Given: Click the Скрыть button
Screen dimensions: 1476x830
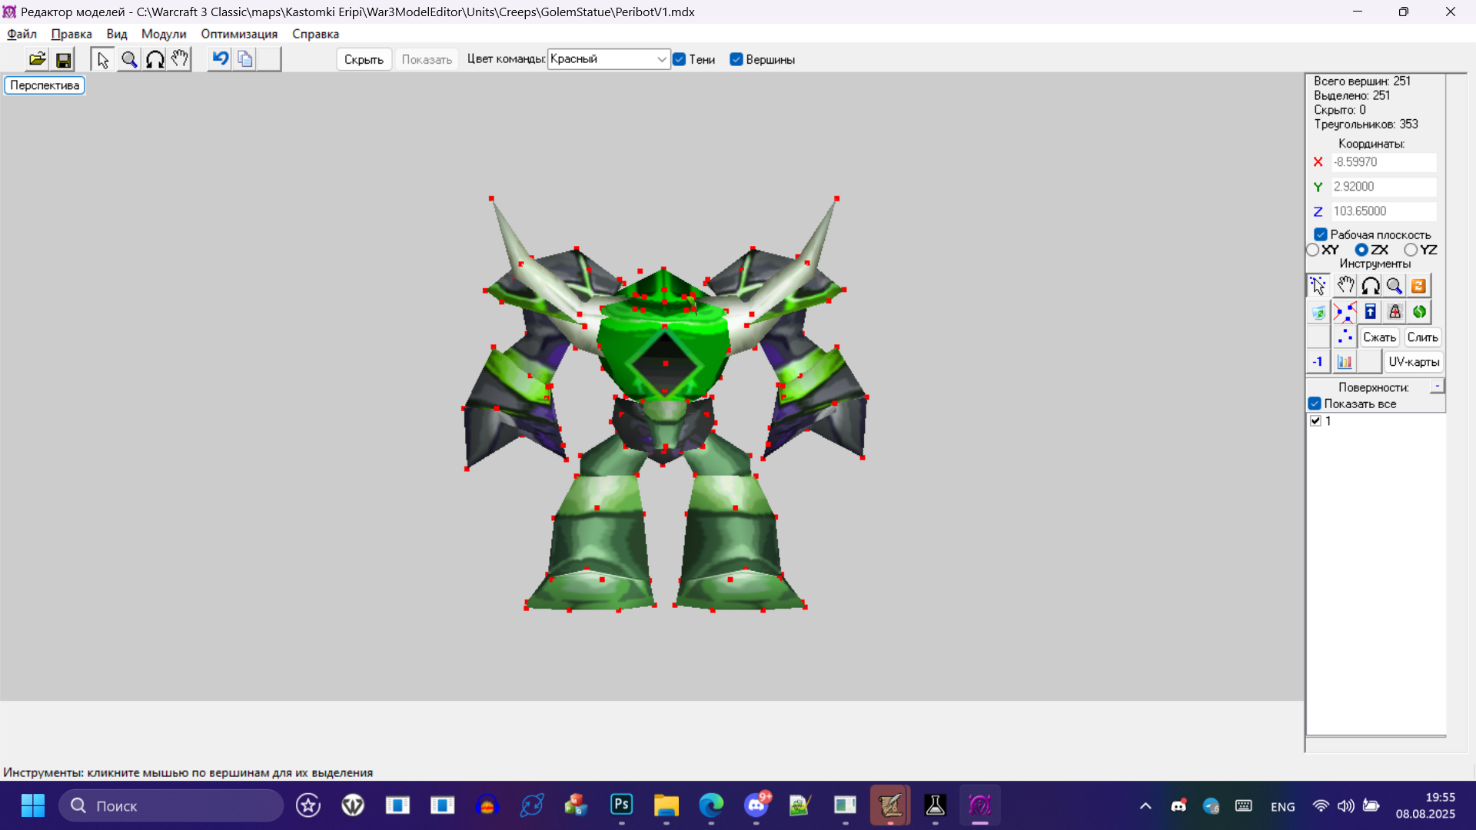Looking at the screenshot, I should click(x=364, y=60).
